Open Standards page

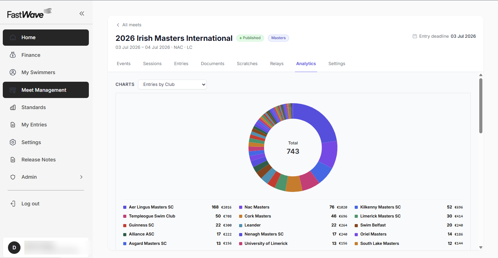pyautogui.click(x=46, y=107)
